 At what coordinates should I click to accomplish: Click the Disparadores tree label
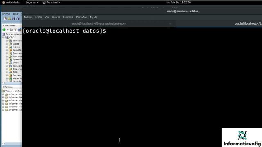click(17, 69)
